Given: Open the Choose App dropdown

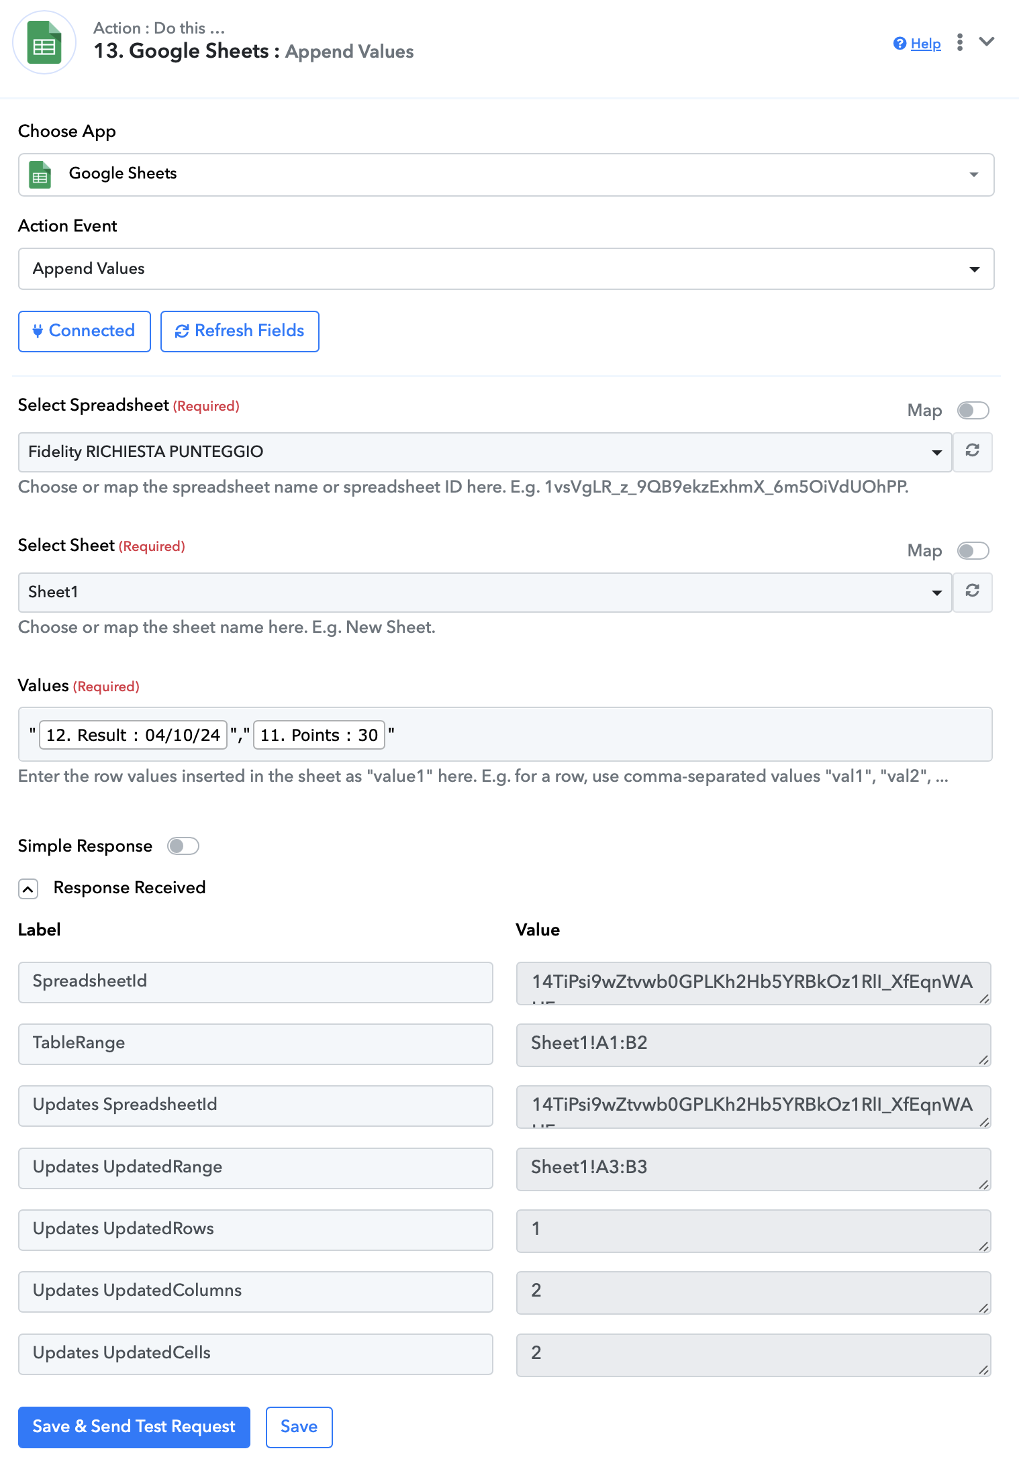Looking at the screenshot, I should tap(505, 174).
